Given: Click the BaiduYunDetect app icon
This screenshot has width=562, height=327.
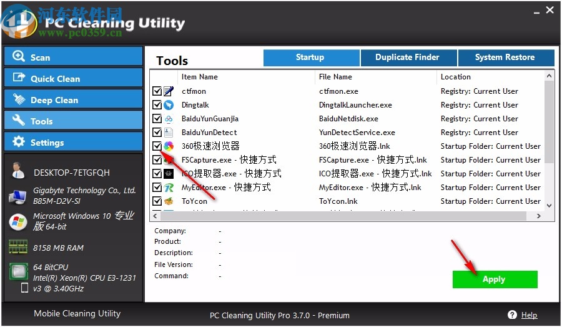Looking at the screenshot, I should pos(169,133).
